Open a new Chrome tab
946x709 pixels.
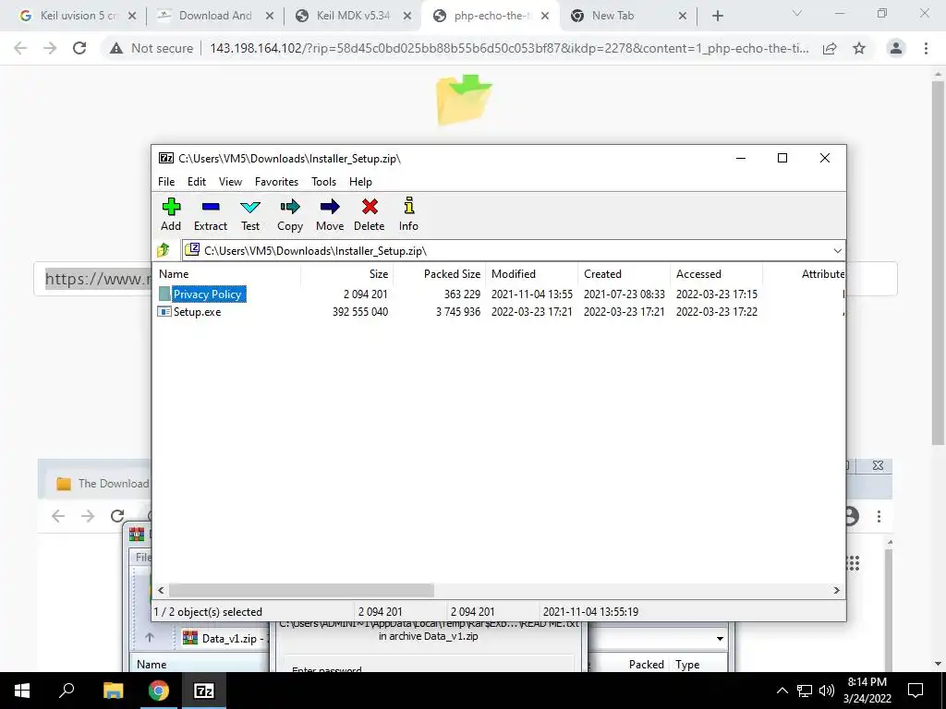pos(717,17)
